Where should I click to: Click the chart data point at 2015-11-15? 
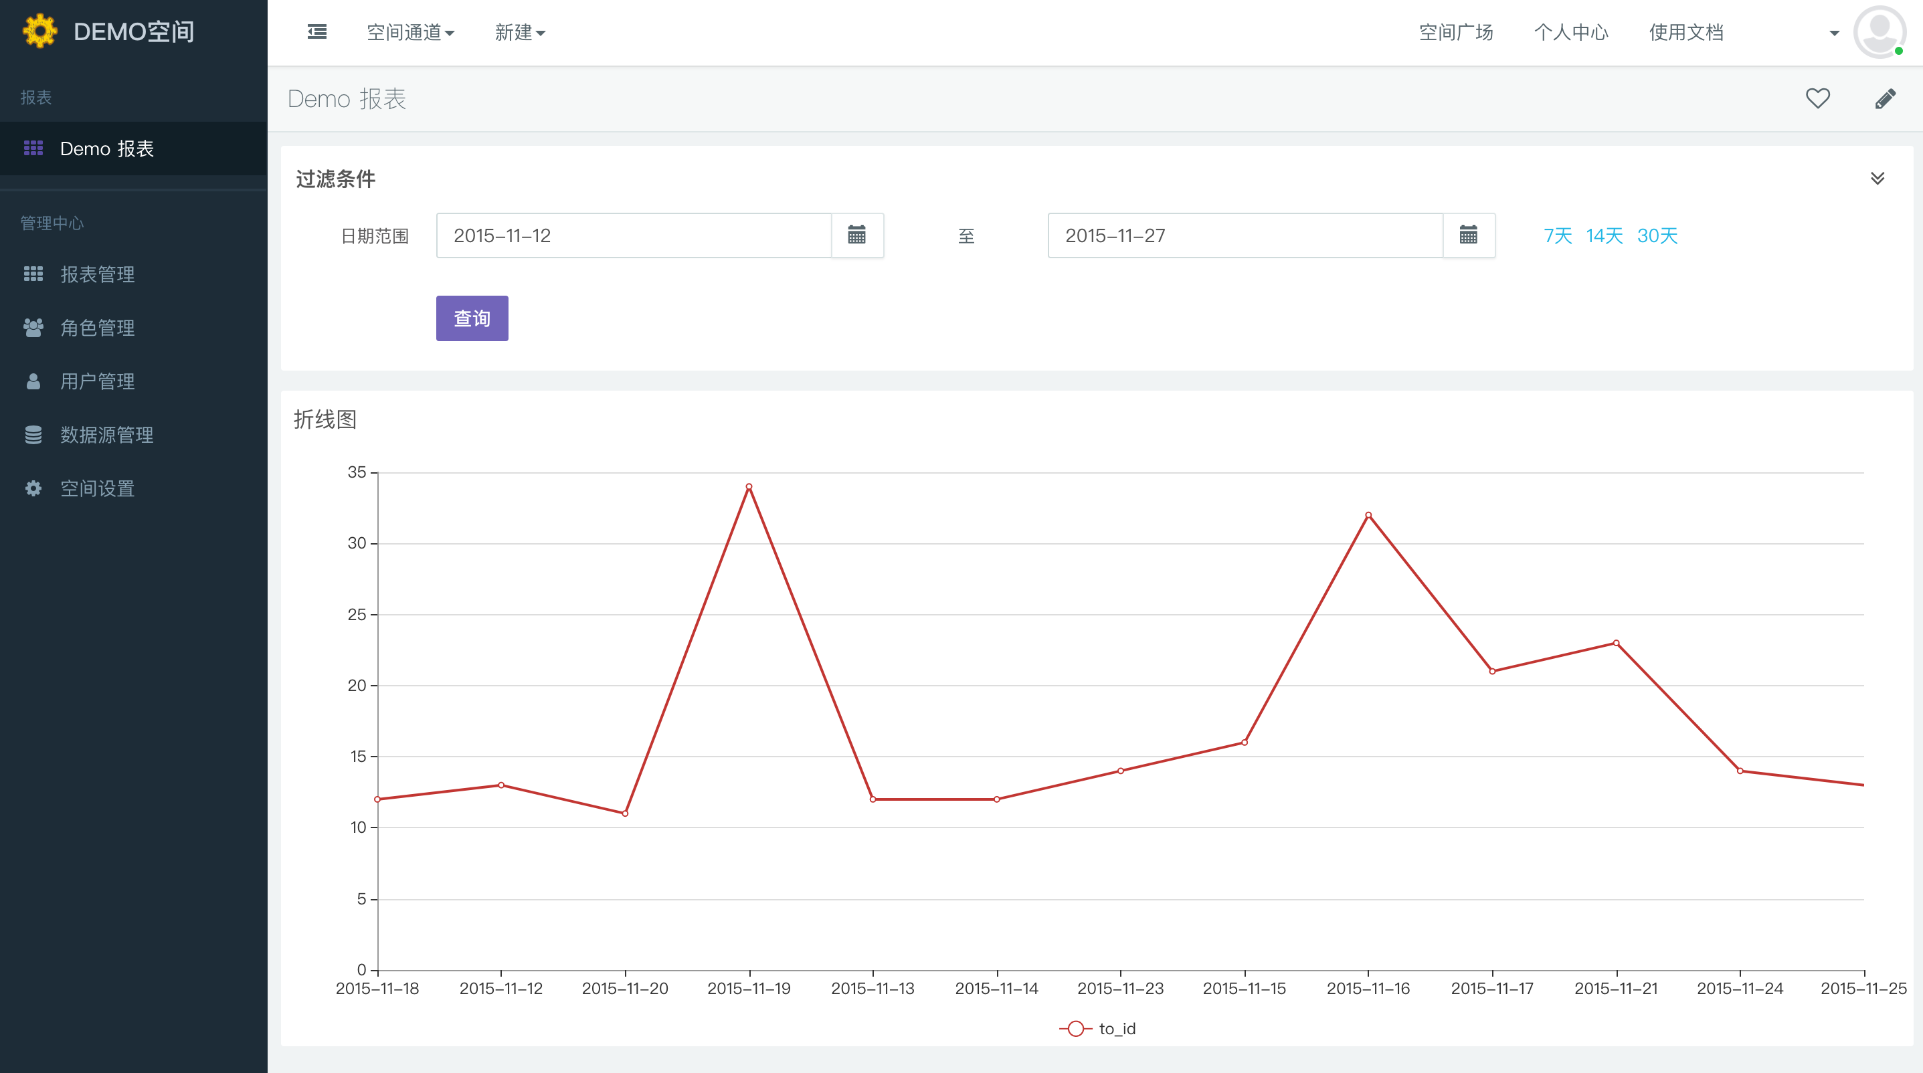point(1245,743)
